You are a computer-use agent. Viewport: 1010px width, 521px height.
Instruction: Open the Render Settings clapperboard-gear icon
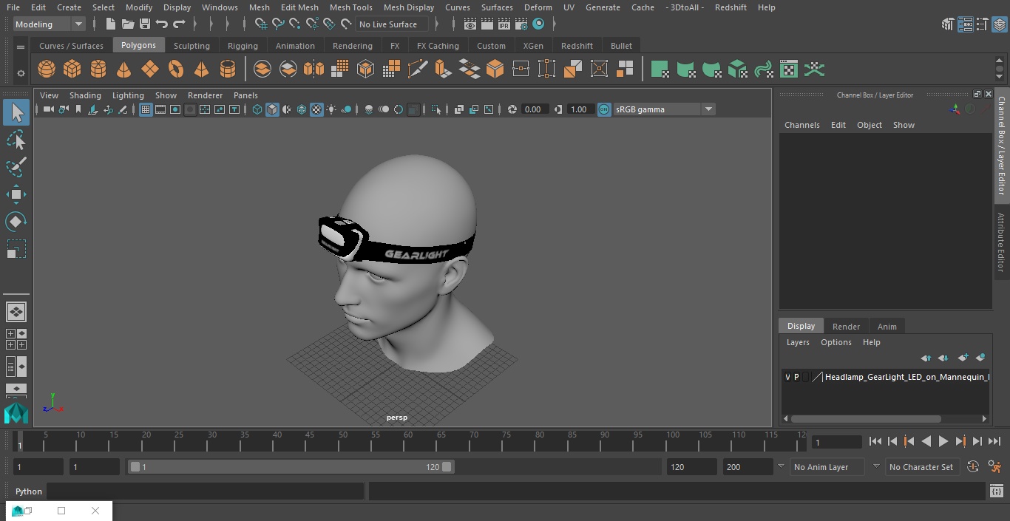[521, 24]
